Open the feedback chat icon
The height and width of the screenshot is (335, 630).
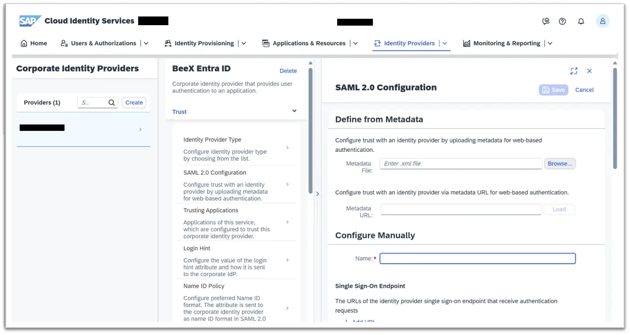pos(545,21)
